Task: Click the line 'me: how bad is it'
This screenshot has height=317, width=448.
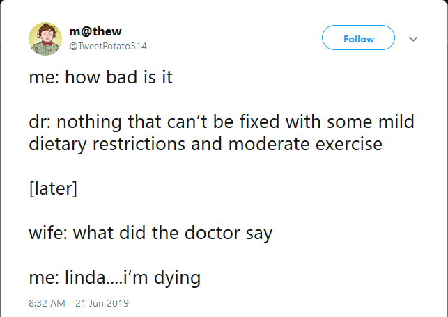Action: click(100, 77)
